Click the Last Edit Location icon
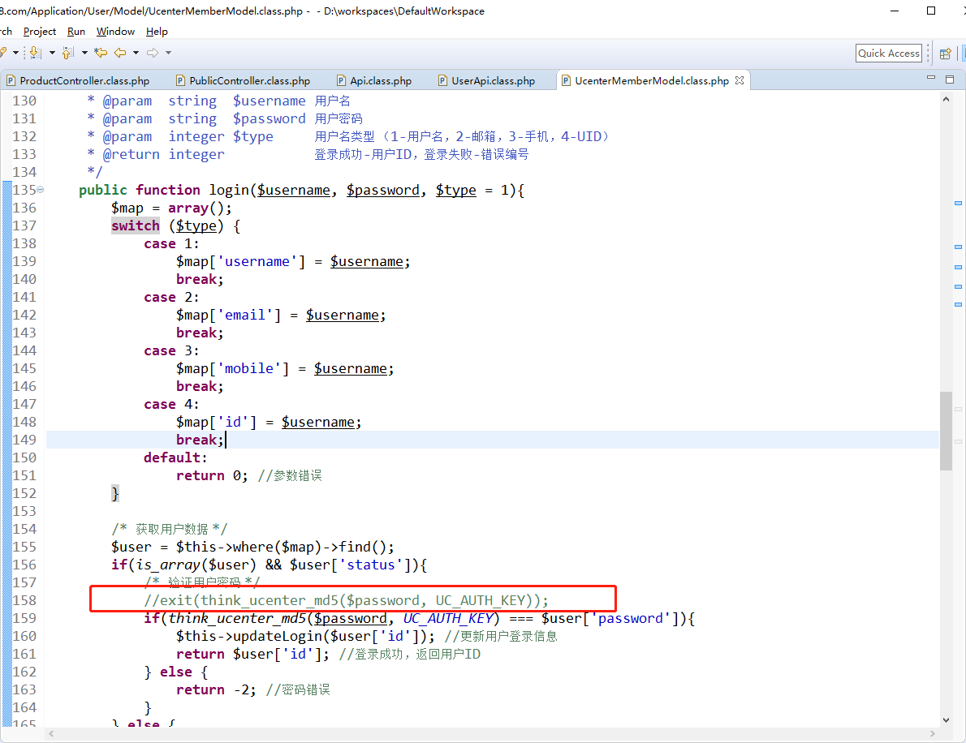The image size is (966, 743). pos(101,53)
